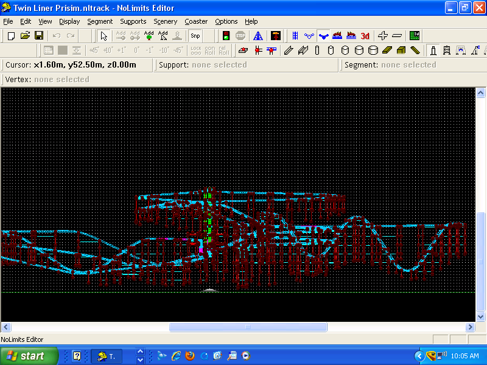
Task: Add a tree scenery object
Action: coord(149,36)
